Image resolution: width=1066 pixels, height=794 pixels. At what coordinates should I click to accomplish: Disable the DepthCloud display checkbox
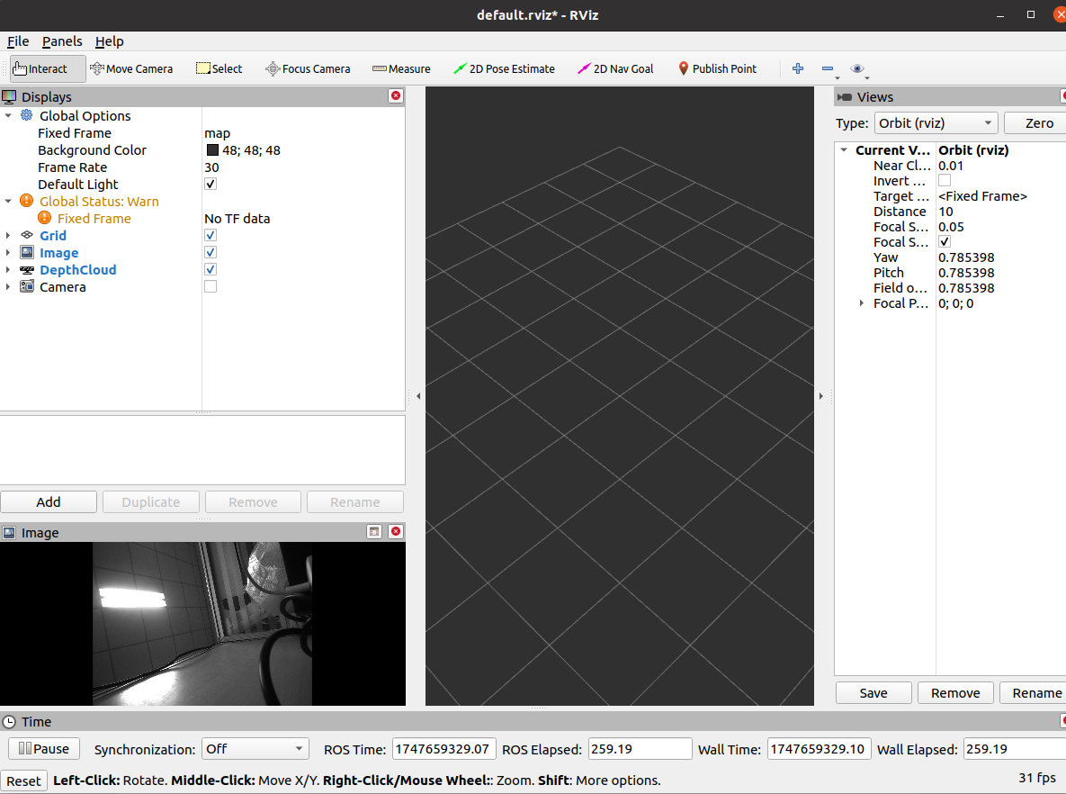[x=211, y=269]
